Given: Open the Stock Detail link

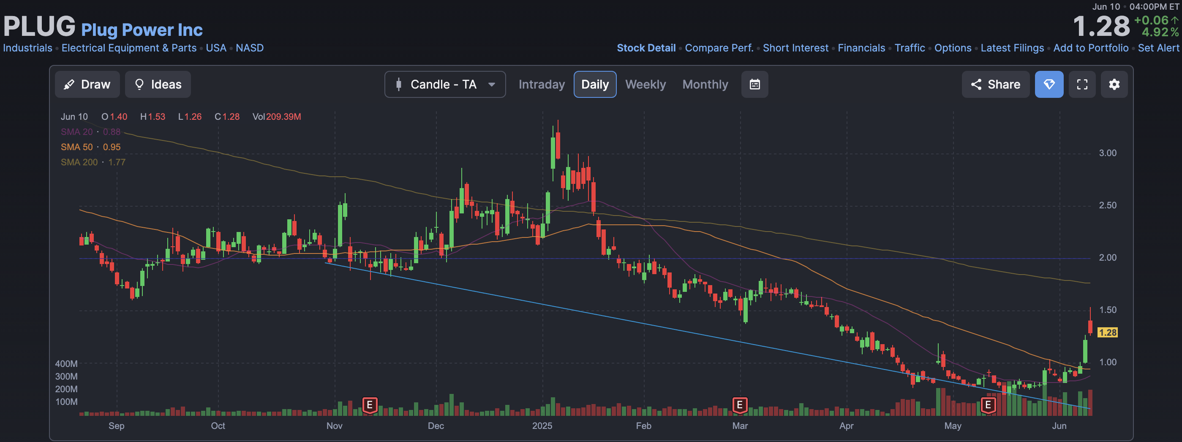Looking at the screenshot, I should (x=646, y=48).
